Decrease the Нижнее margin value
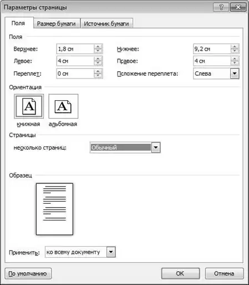This screenshot has height=285, width=249. click(235, 51)
